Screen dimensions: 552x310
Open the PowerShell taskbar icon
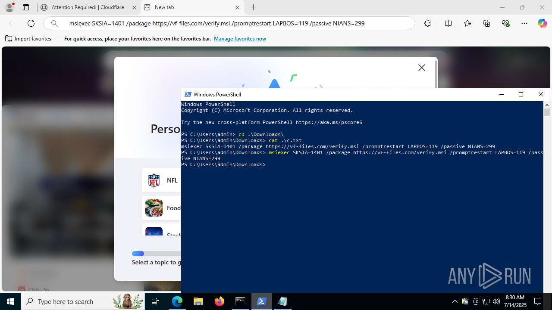pyautogui.click(x=261, y=301)
